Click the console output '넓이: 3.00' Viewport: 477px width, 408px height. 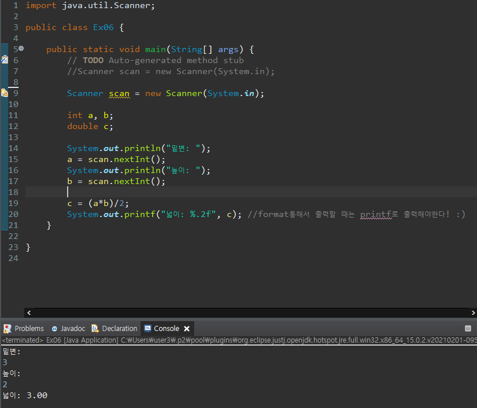pos(25,395)
